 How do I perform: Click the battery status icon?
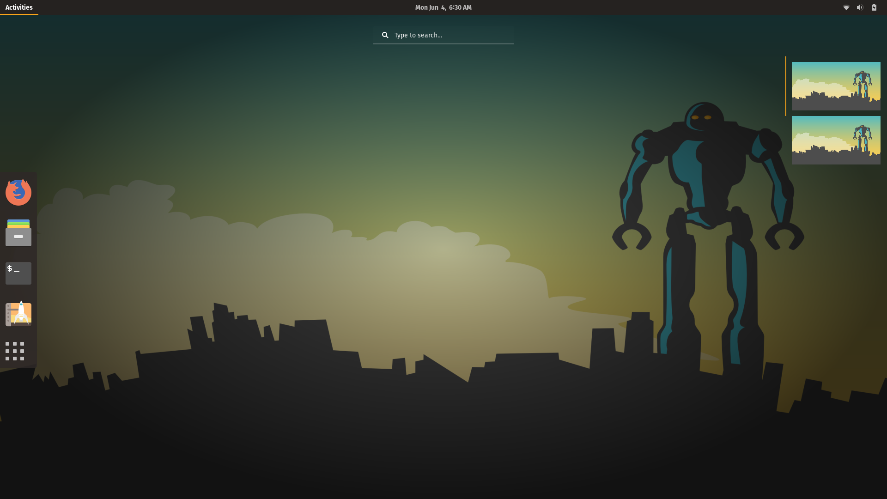pyautogui.click(x=874, y=7)
